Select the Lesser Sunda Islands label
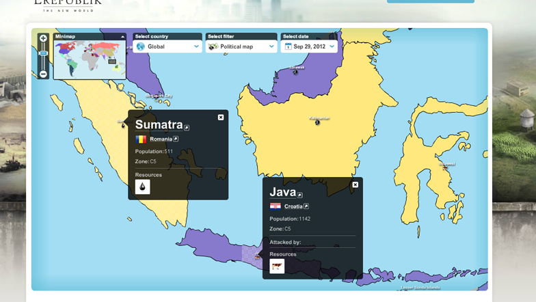This screenshot has width=536, height=302. 420,288
